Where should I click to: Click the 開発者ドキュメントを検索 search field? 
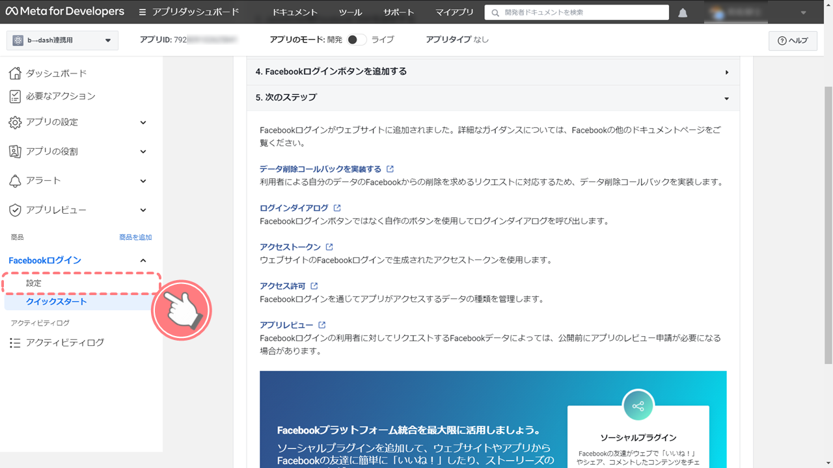coord(577,12)
